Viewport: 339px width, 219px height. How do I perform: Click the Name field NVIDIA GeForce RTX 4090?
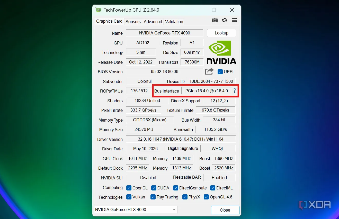165,33
